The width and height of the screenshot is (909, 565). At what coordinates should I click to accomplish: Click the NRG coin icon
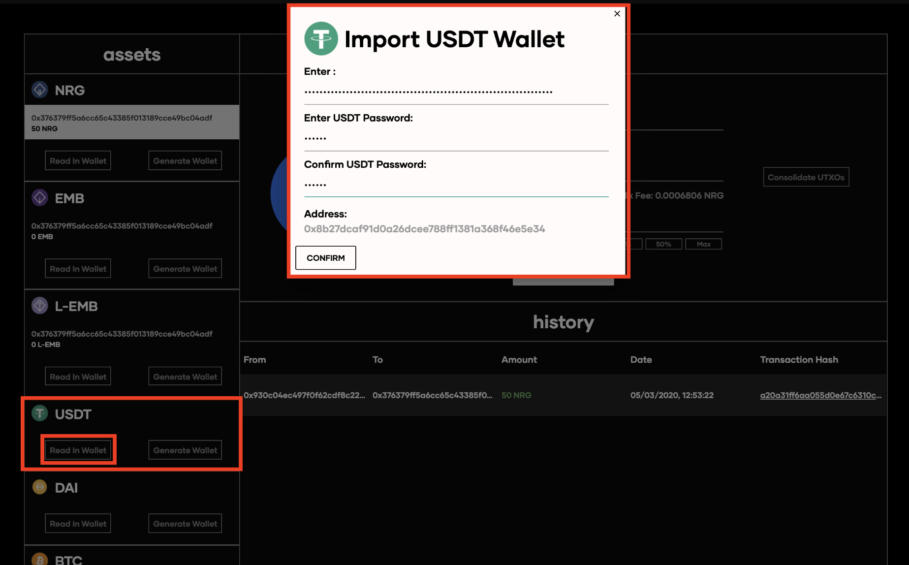[x=40, y=90]
